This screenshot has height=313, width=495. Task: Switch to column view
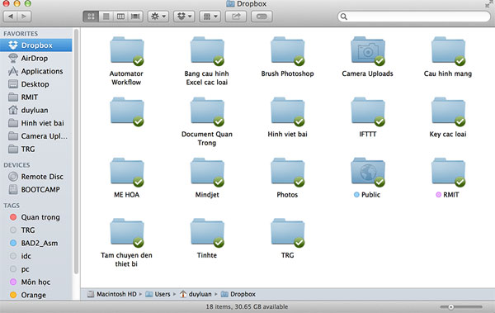tap(120, 17)
